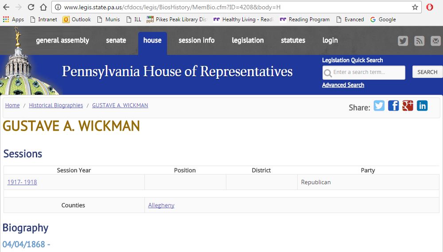Image resolution: width=443 pixels, height=252 pixels.
Task: View site information icon in address bar
Action: 58,7
